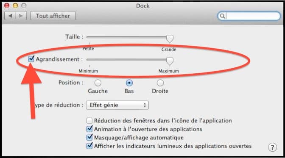Open the Effet génie dropdown menu
This screenshot has height=158, width=285.
coord(117,105)
